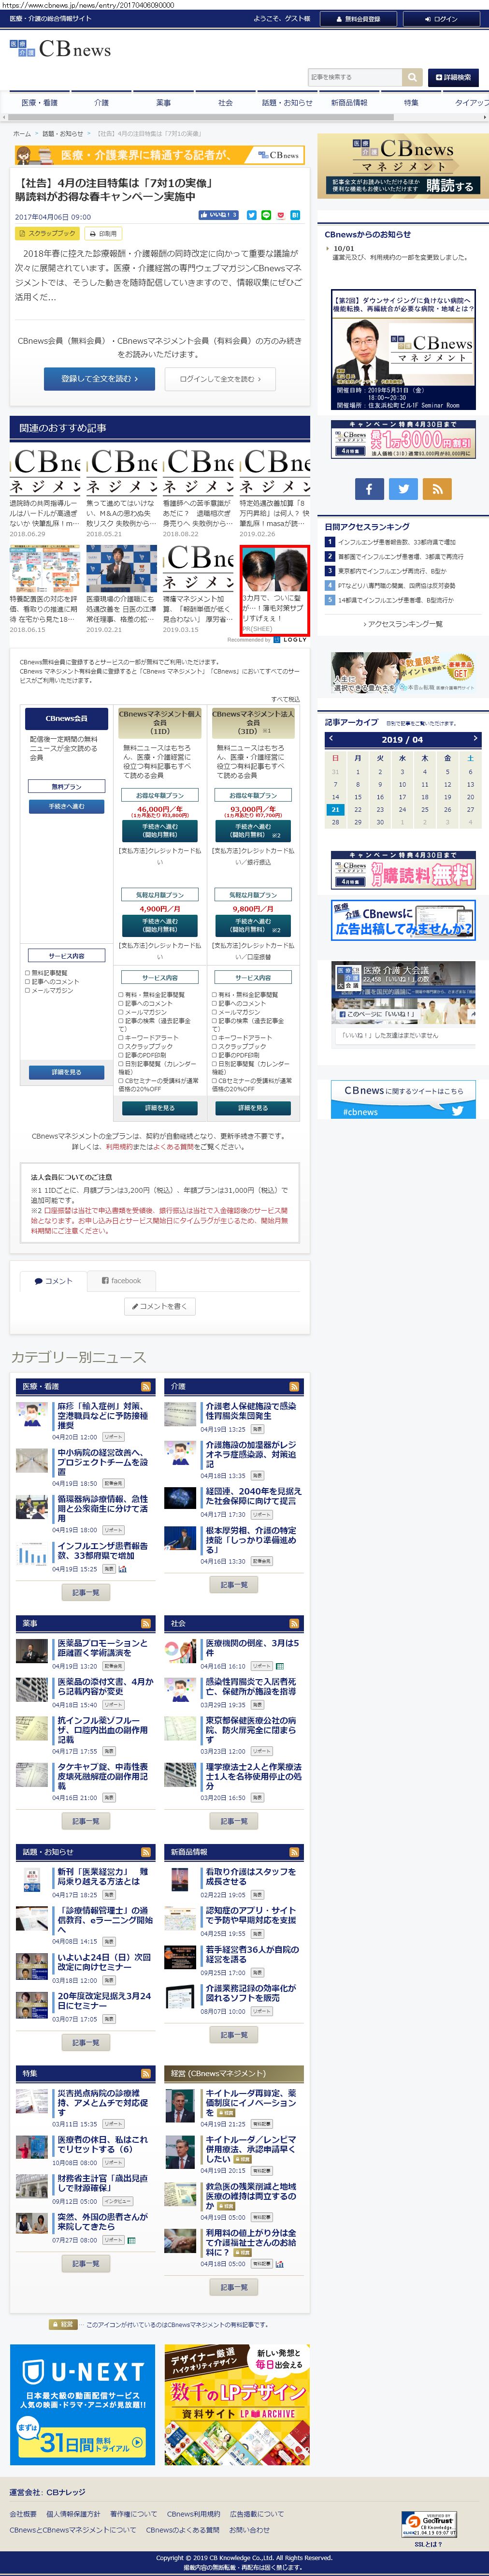The width and height of the screenshot is (489, 2576).
Task: Click コメントを書く button
Action: click(x=160, y=1306)
